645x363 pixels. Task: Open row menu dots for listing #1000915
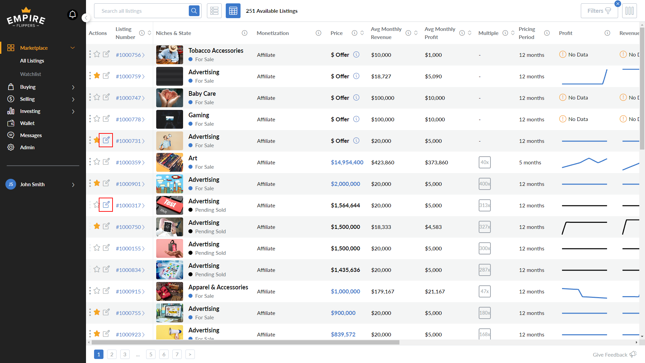pyautogui.click(x=90, y=291)
